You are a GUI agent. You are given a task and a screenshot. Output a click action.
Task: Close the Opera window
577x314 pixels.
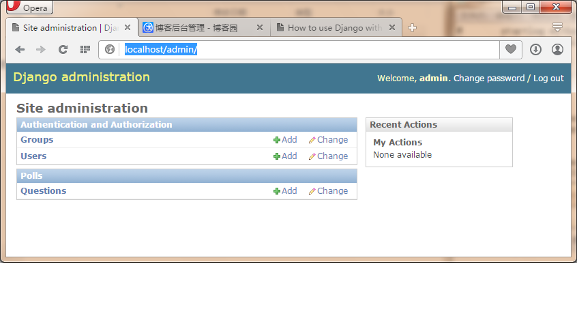pos(556,7)
